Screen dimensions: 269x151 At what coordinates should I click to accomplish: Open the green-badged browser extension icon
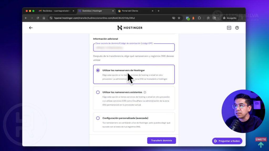click(188, 18)
